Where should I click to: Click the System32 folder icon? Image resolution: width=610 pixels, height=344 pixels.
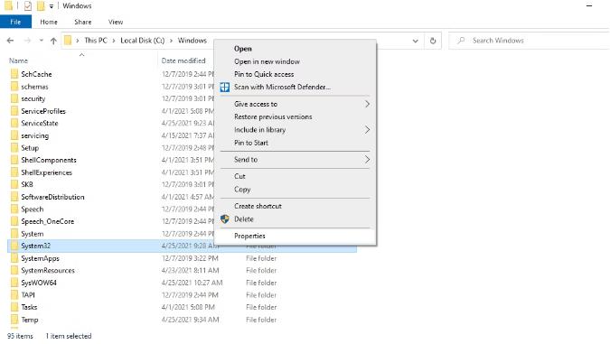[x=14, y=246]
